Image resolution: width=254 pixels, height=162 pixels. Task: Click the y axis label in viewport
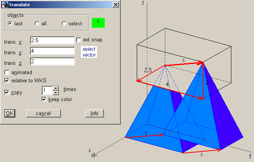point(250,156)
